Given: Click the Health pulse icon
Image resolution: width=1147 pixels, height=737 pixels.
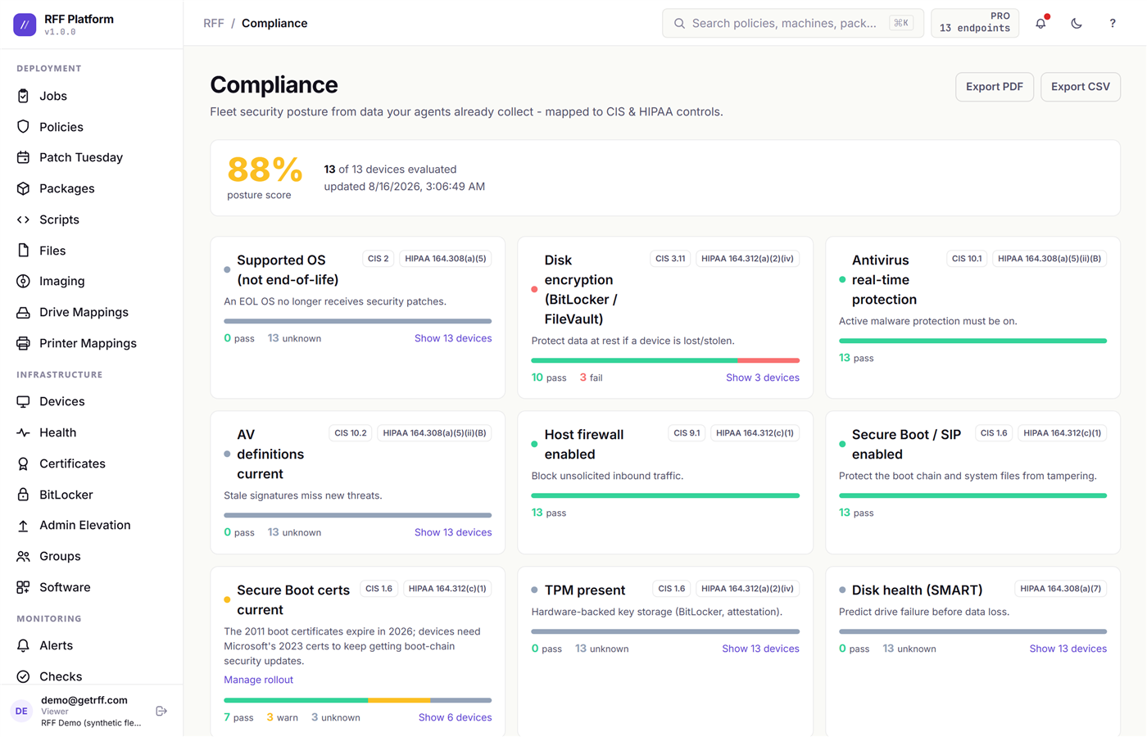Looking at the screenshot, I should [x=23, y=432].
